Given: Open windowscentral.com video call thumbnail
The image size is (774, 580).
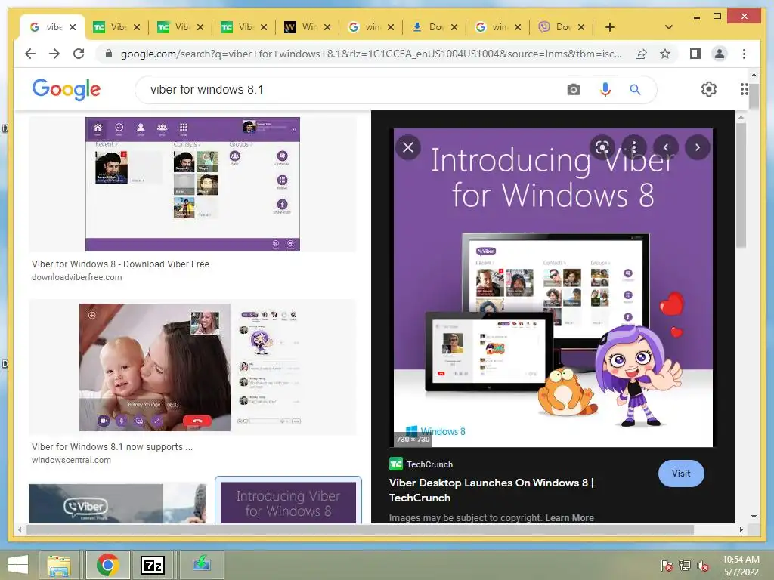Looking at the screenshot, I should point(193,367).
